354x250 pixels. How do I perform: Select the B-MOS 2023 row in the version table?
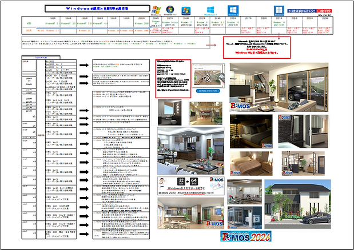coord(61,207)
